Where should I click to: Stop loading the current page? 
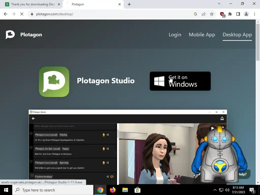(x=22, y=14)
